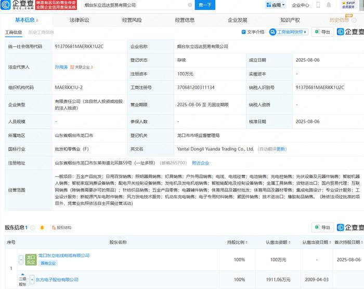Export 股东信息 with the 导出 button

click(x=323, y=227)
